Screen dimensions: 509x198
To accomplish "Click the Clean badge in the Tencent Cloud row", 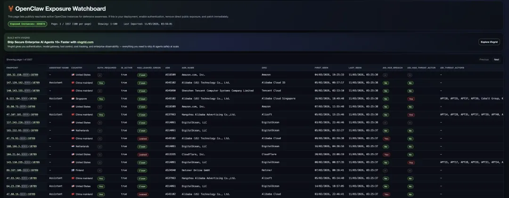I will [142, 91].
